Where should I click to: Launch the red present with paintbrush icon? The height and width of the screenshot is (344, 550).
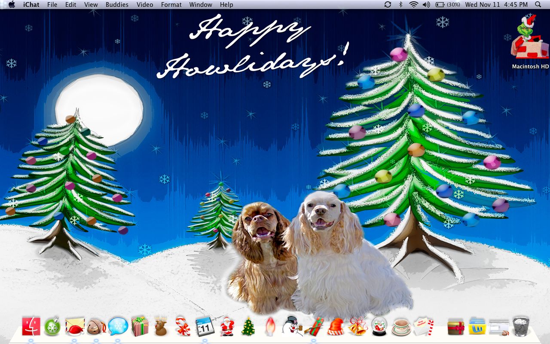point(314,326)
